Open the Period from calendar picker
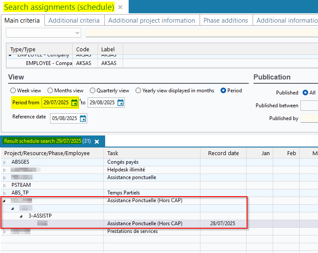318x253 pixels. [x=74, y=103]
